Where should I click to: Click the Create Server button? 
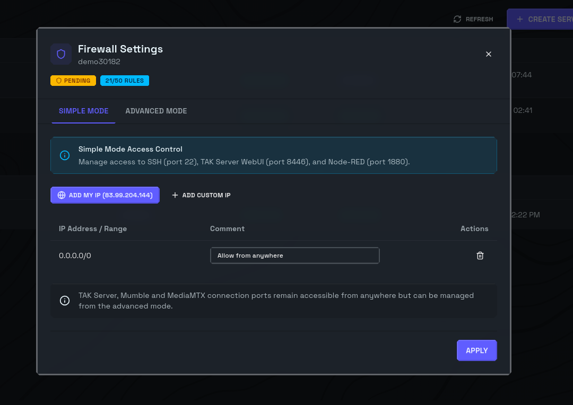pyautogui.click(x=541, y=19)
